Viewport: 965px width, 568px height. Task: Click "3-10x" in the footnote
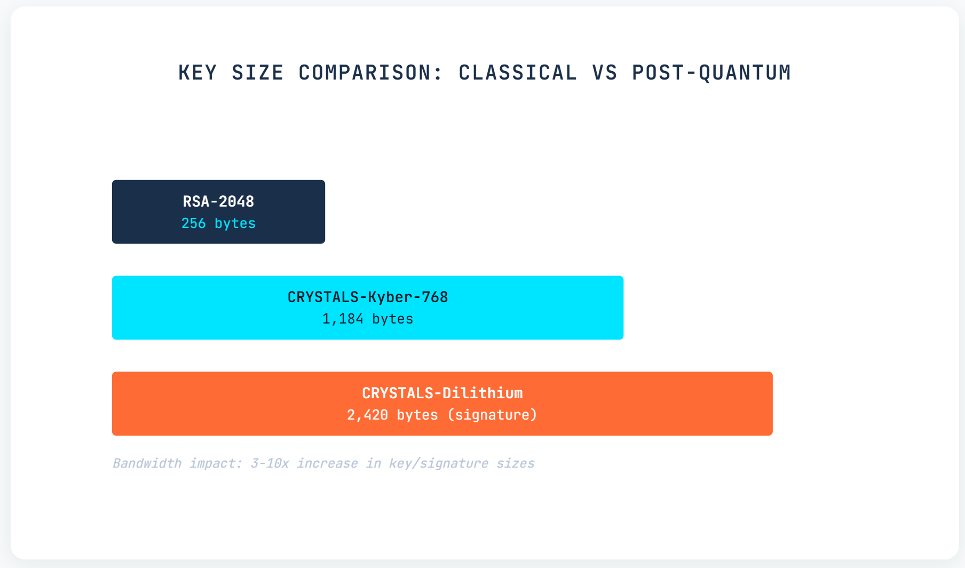point(270,463)
